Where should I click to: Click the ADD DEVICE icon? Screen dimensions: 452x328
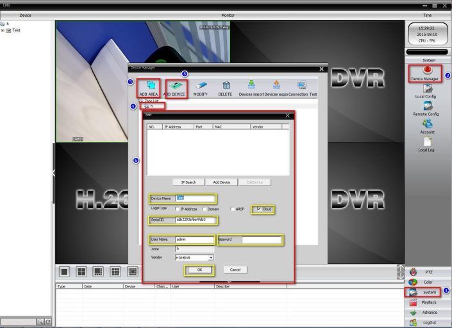pyautogui.click(x=175, y=85)
